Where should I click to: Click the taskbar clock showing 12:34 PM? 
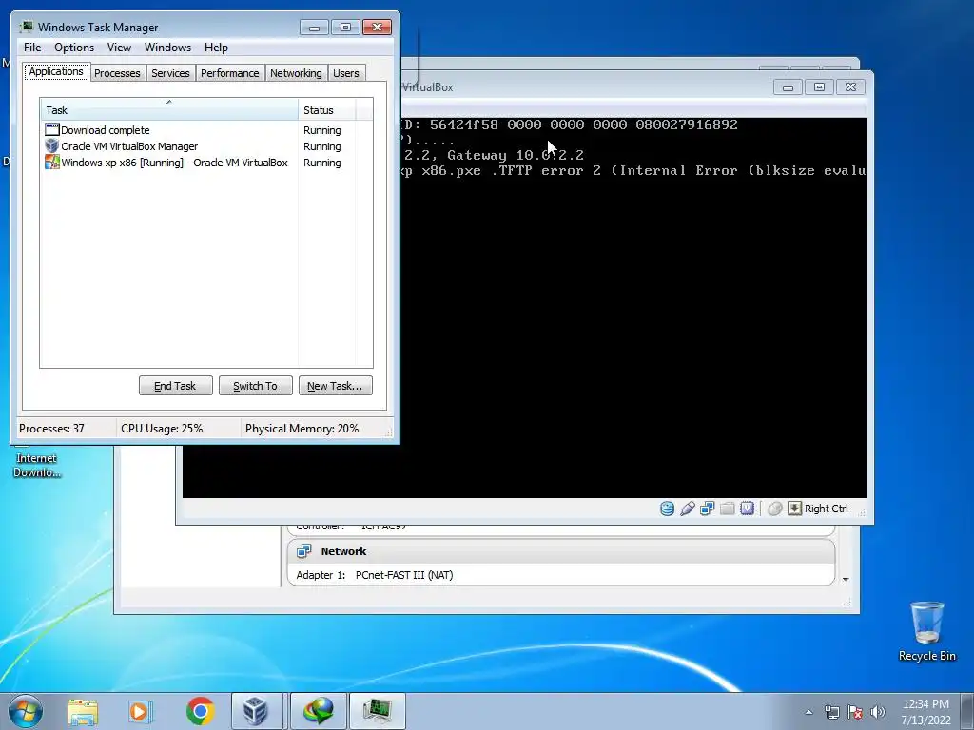click(926, 712)
